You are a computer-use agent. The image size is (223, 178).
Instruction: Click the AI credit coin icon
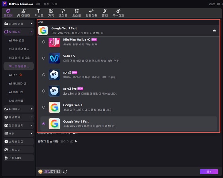(x=40, y=172)
